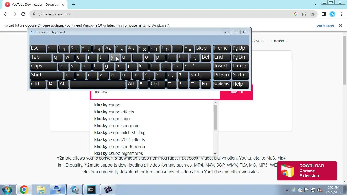Toggle the Caps key

tap(43, 66)
